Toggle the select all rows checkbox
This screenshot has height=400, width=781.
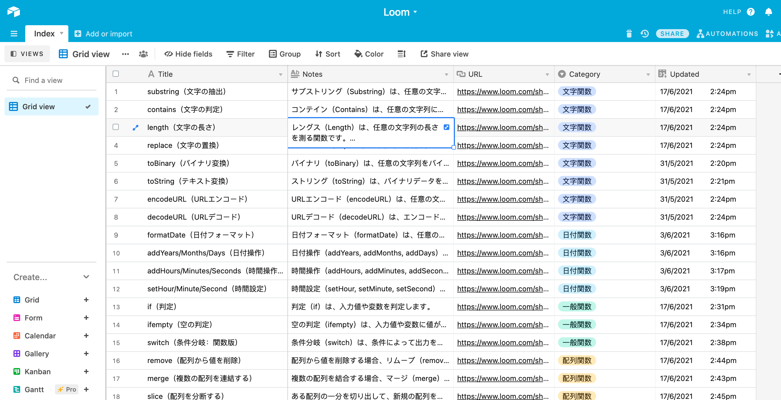click(115, 74)
